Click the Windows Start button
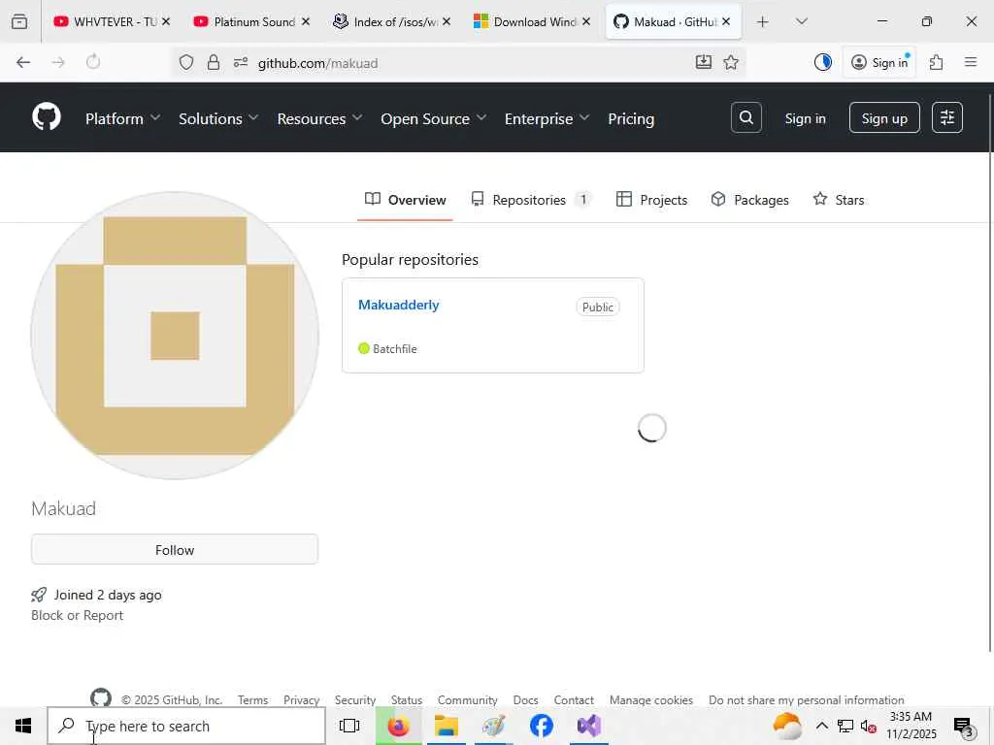The height and width of the screenshot is (745, 994). (x=23, y=726)
